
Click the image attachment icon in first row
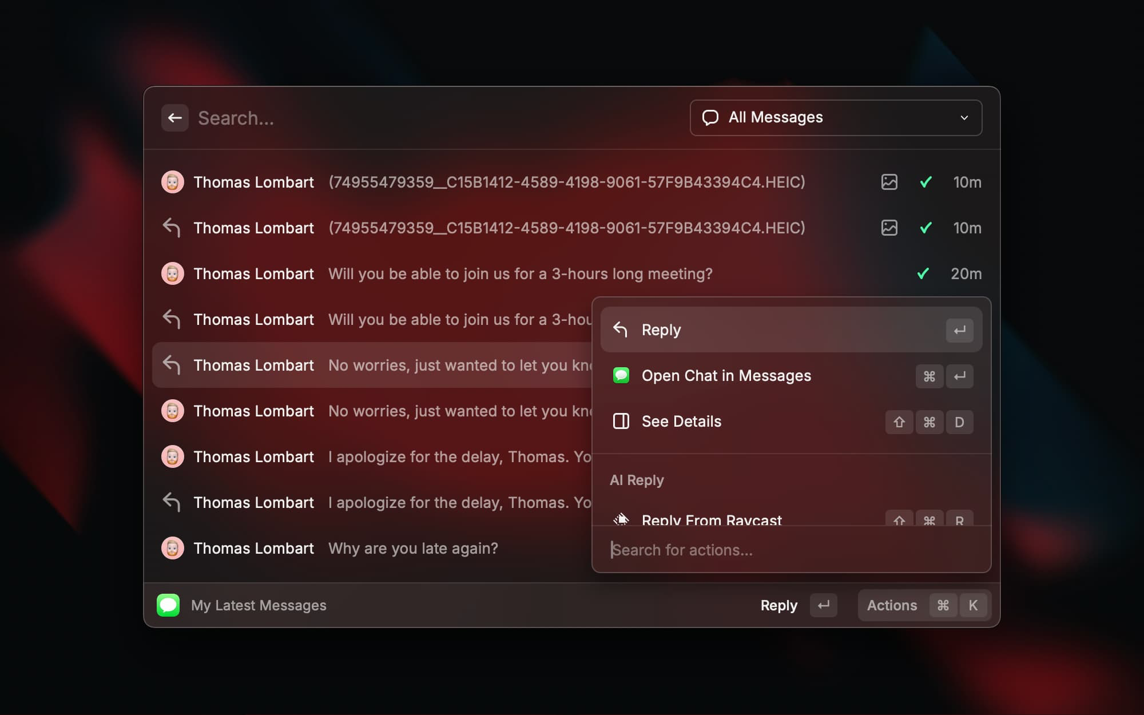pyautogui.click(x=889, y=182)
